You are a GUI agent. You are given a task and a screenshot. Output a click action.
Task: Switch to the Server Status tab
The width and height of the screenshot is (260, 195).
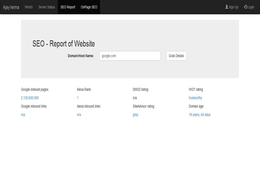tap(46, 6)
